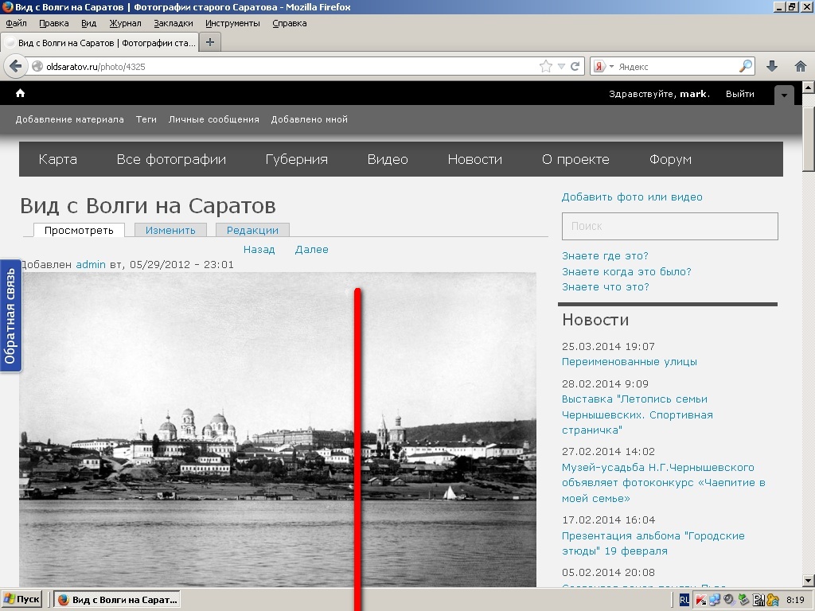Go to the Firefox home page icon
The width and height of the screenshot is (815, 611).
tap(800, 67)
